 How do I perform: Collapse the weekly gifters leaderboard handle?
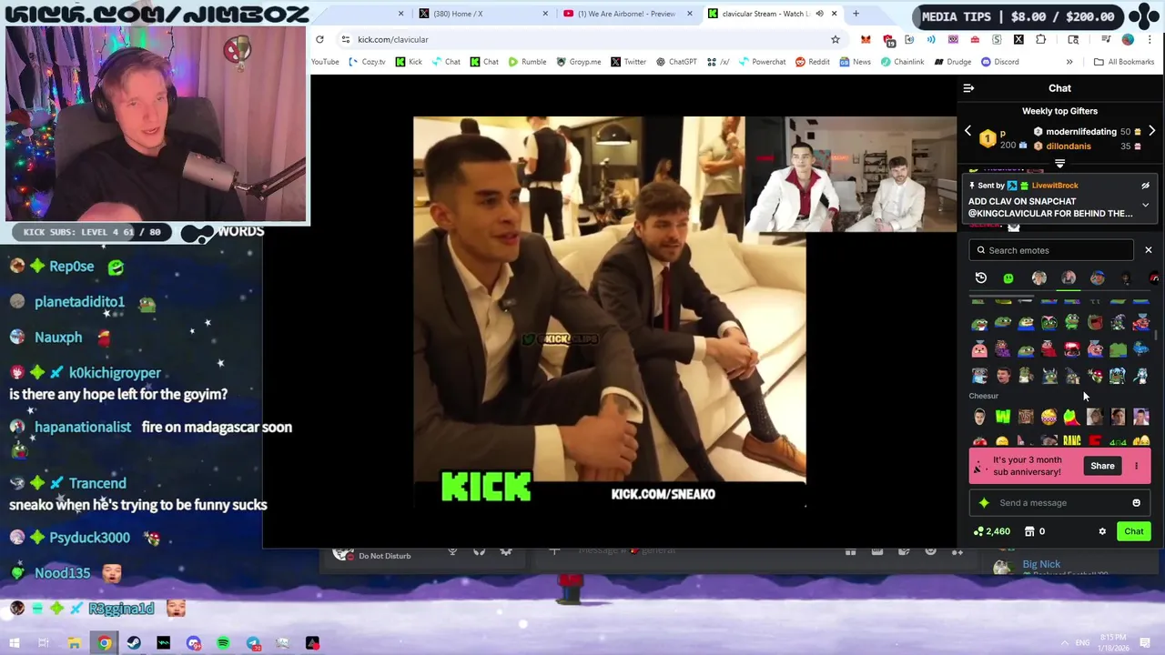(1059, 165)
